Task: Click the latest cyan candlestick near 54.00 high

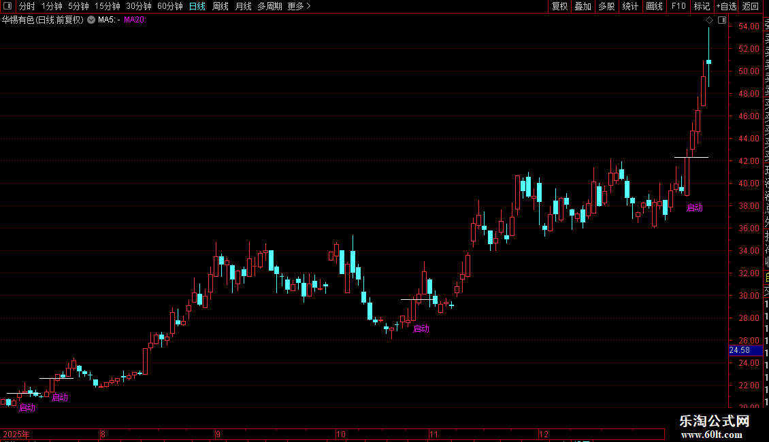Action: (708, 62)
